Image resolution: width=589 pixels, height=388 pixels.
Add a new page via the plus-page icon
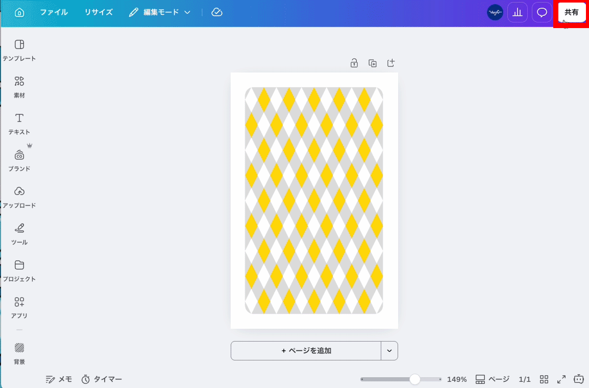390,63
